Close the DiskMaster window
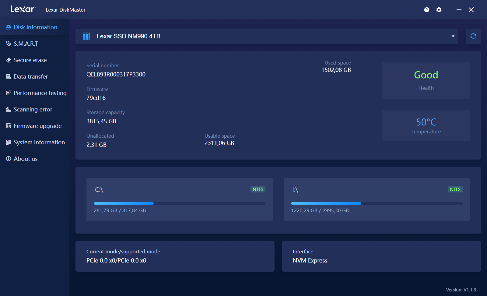Image resolution: width=487 pixels, height=296 pixels. point(471,10)
